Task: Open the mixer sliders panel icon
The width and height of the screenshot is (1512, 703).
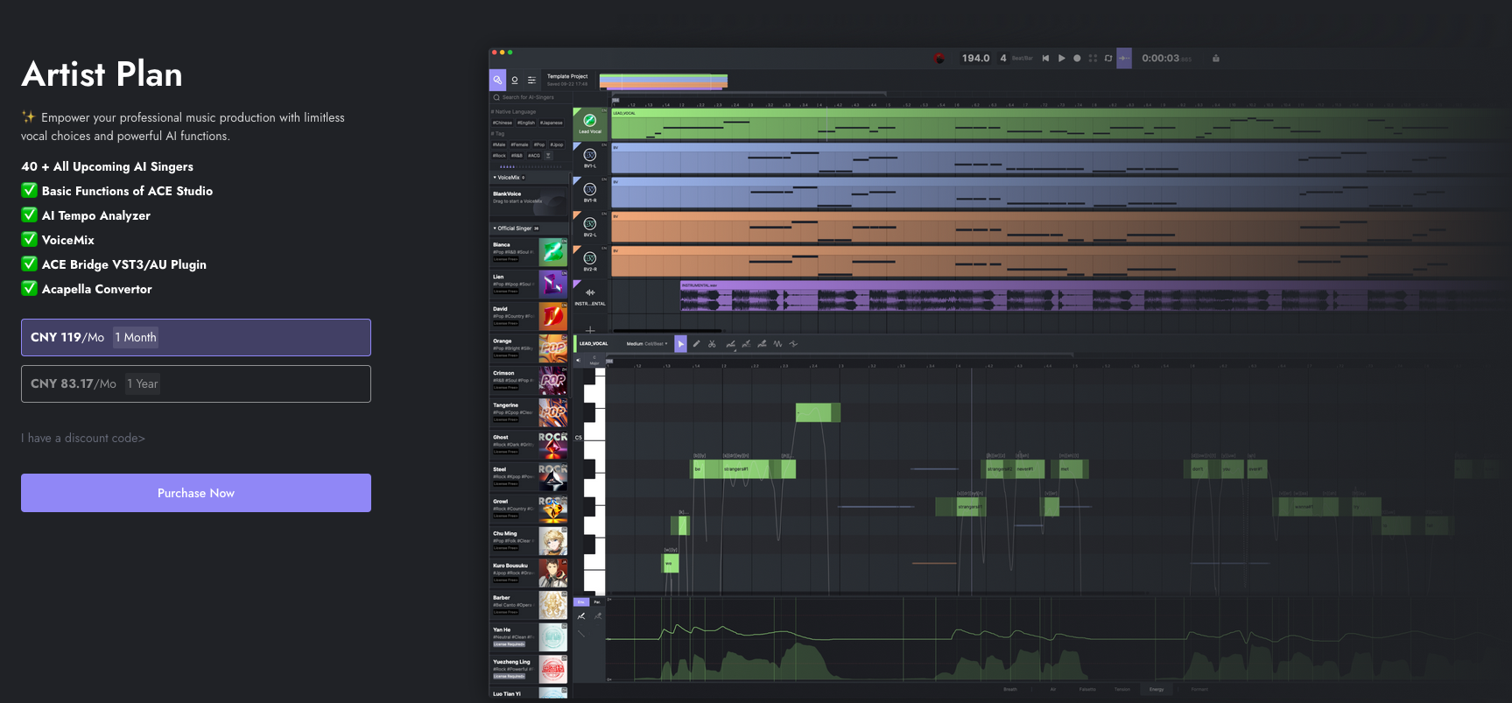Action: tap(531, 80)
